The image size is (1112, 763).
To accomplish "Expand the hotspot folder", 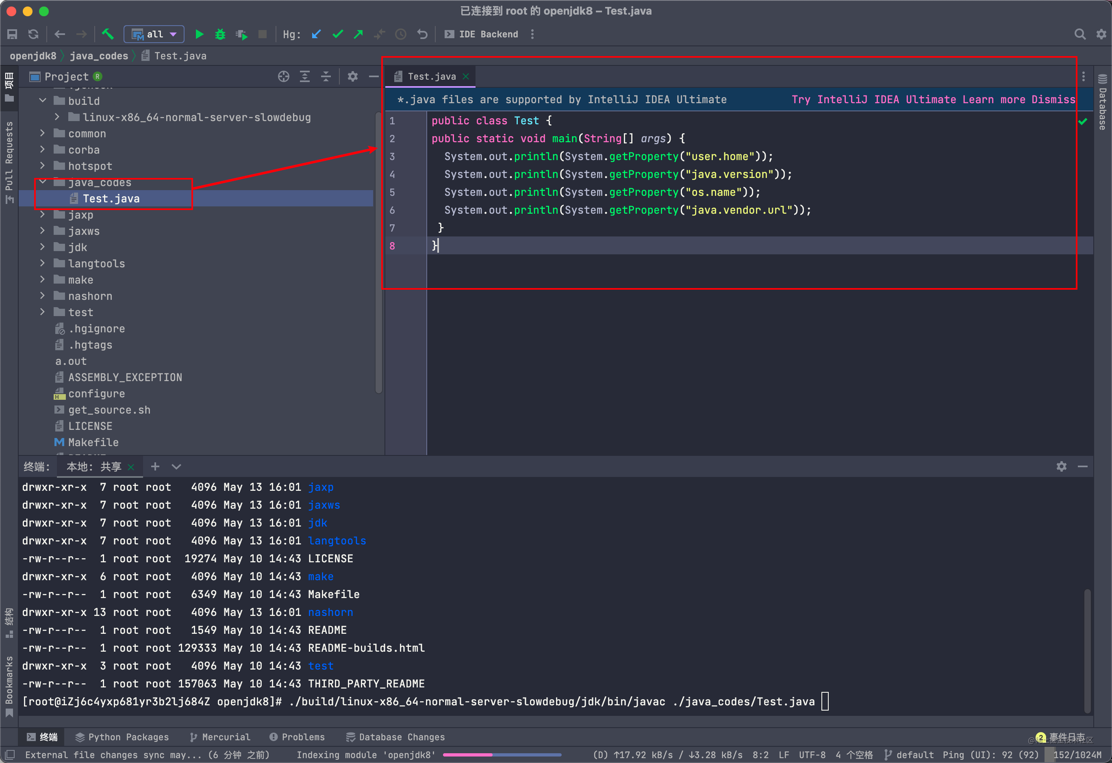I will [43, 165].
